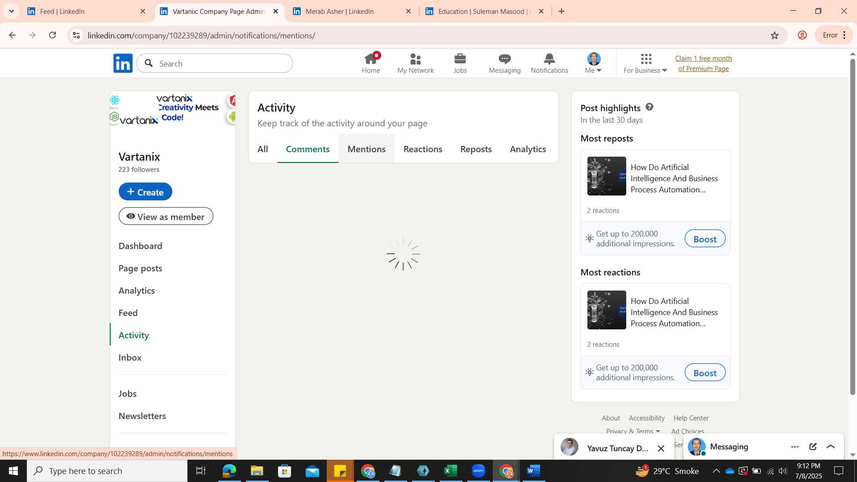Image resolution: width=857 pixels, height=482 pixels.
Task: Click the Vartanix cover banner image
Action: pyautogui.click(x=172, y=108)
